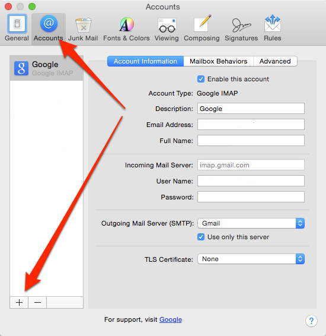Switch to the Advanced tab
Screen dimensions: 326x336
275,61
